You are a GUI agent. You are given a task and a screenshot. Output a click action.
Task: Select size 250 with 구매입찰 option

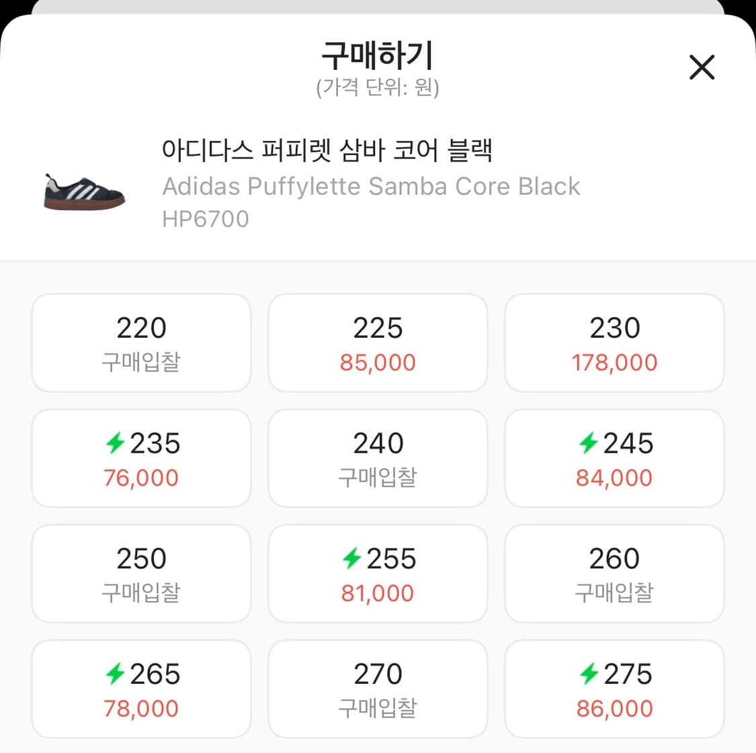[140, 574]
